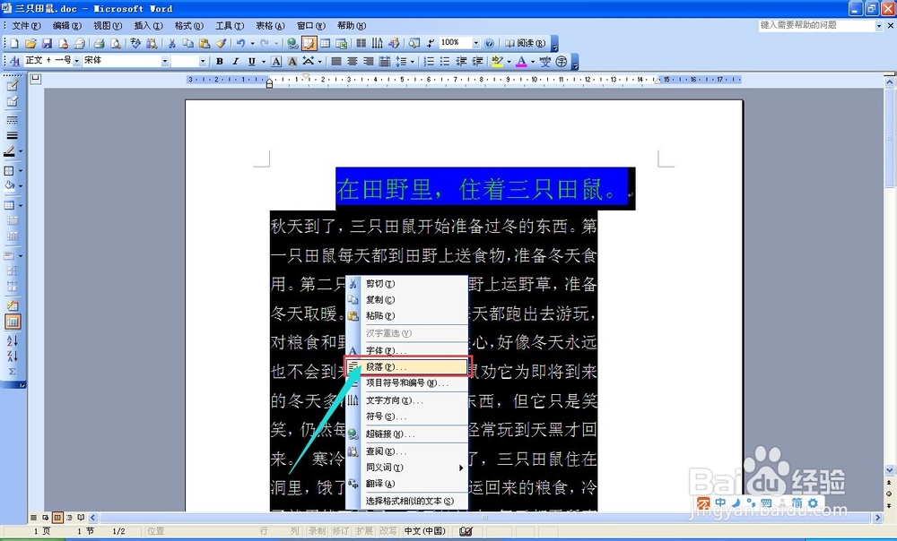
Task: Choose 剪切 in the context menu
Action: [406, 284]
